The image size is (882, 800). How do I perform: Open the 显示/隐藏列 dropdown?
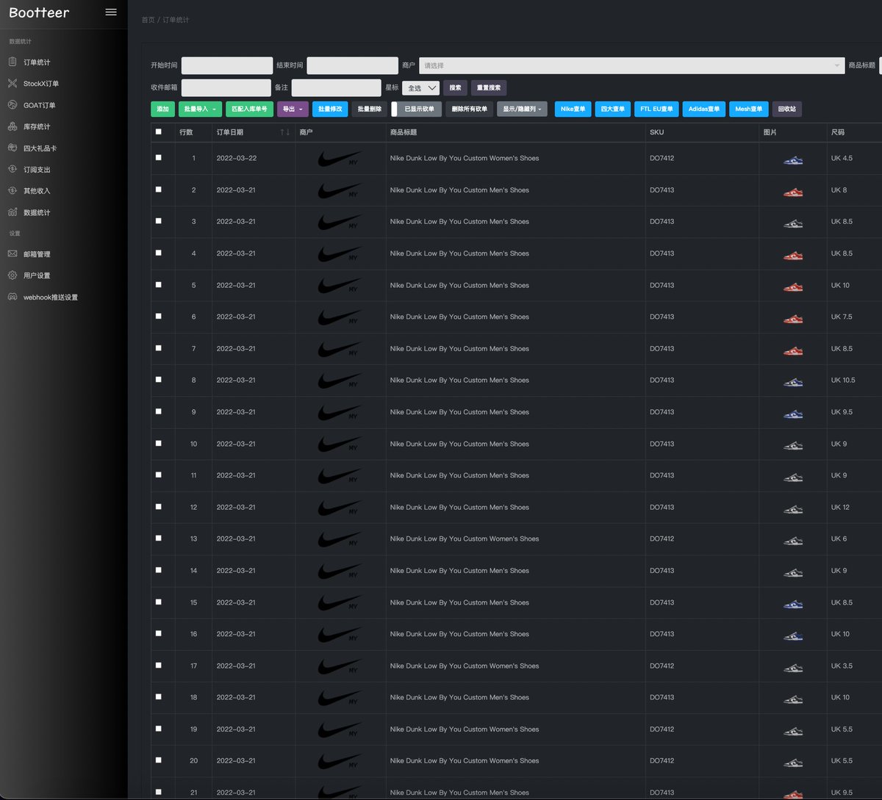(522, 109)
